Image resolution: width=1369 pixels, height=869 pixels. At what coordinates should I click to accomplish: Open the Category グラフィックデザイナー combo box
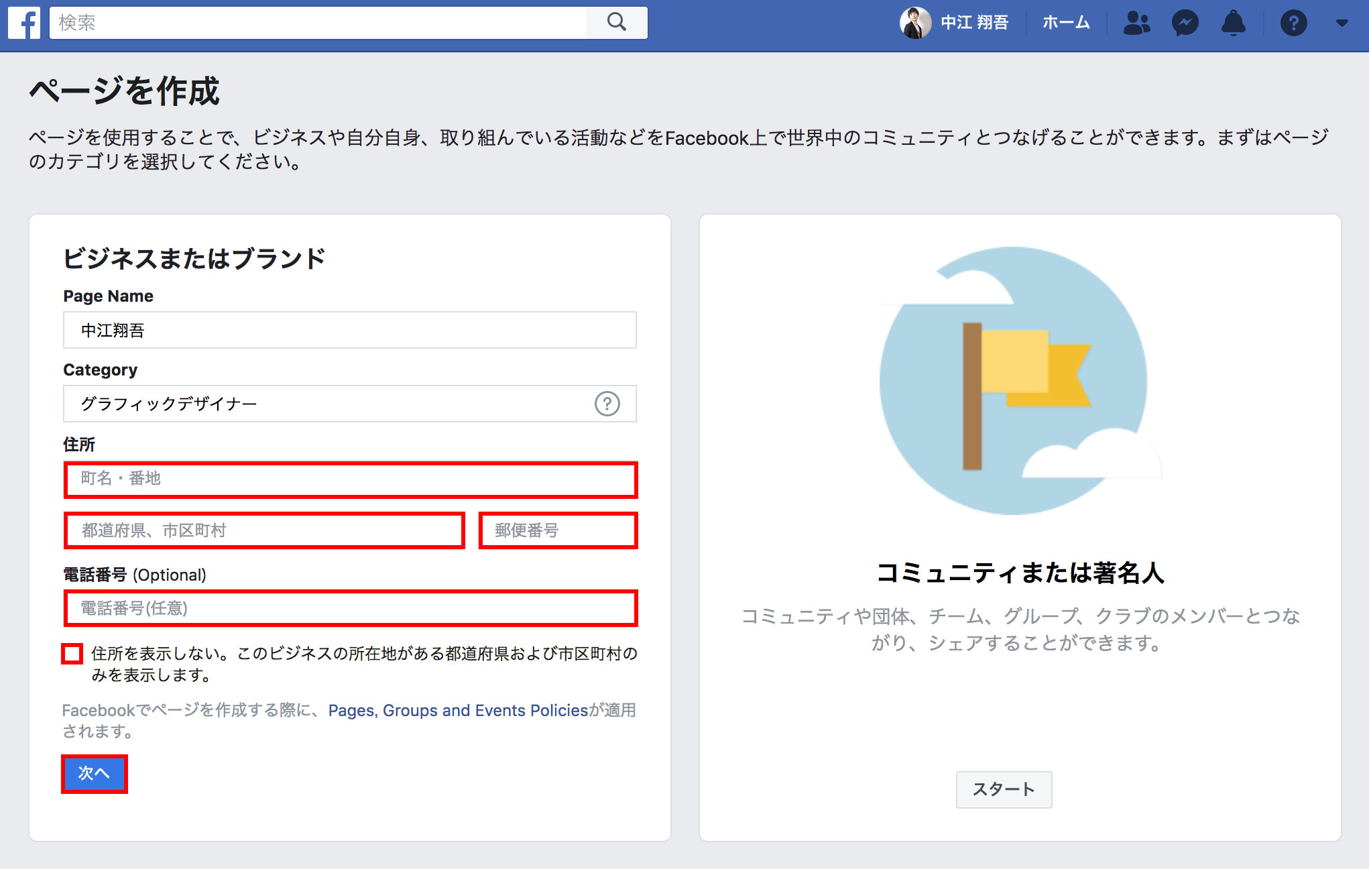pos(350,404)
